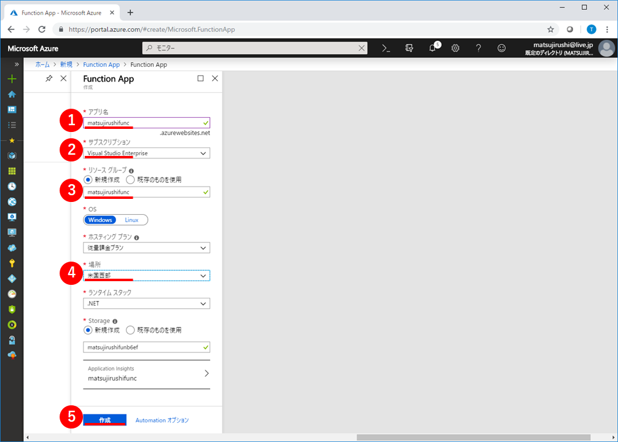Show Storage info tooltip icon

[x=115, y=322]
